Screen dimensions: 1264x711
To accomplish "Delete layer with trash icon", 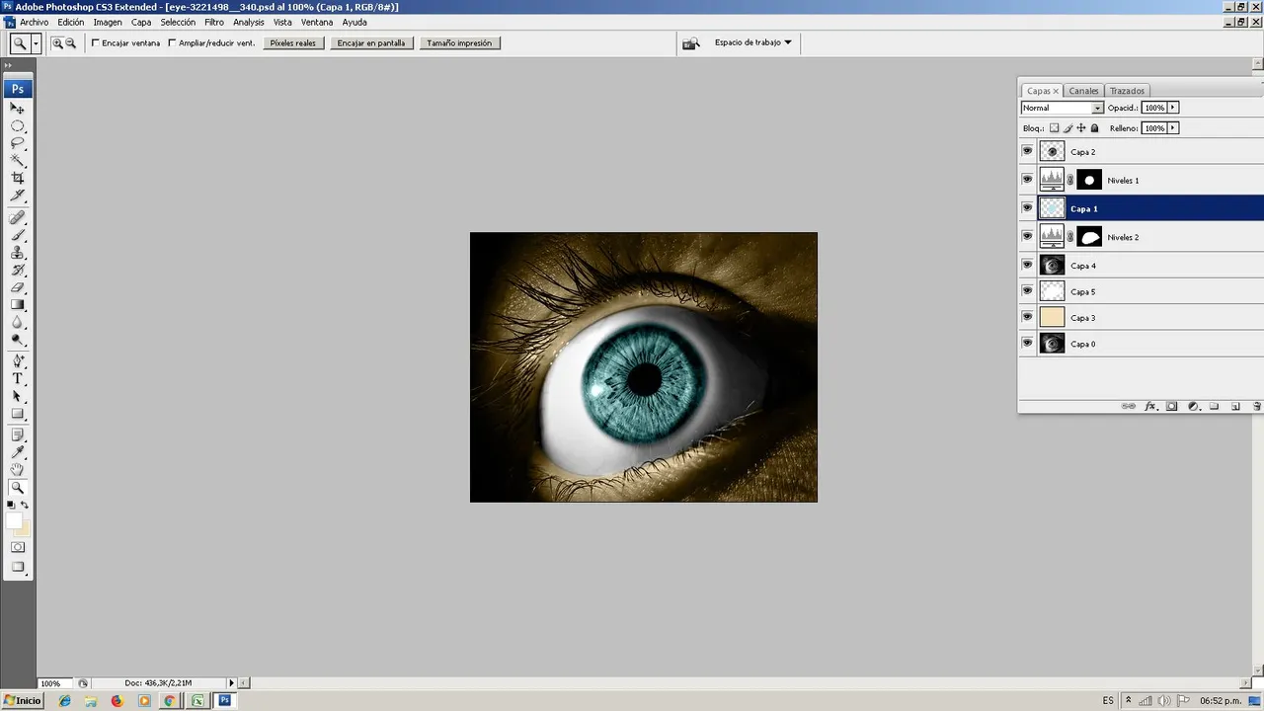I will click(1257, 406).
